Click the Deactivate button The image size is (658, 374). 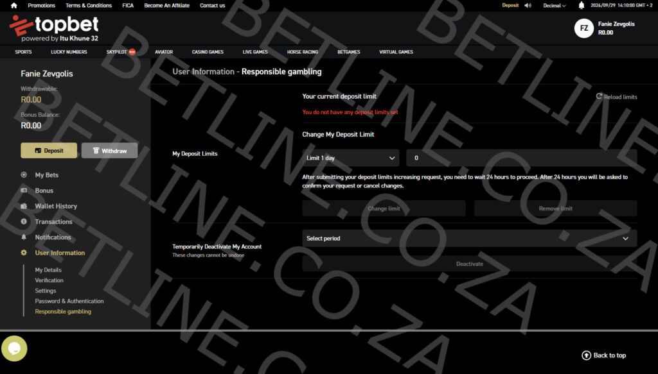click(470, 264)
